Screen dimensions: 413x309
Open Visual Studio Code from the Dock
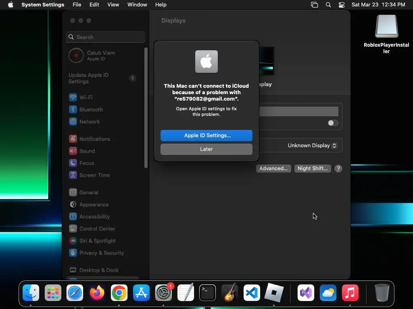(x=252, y=293)
